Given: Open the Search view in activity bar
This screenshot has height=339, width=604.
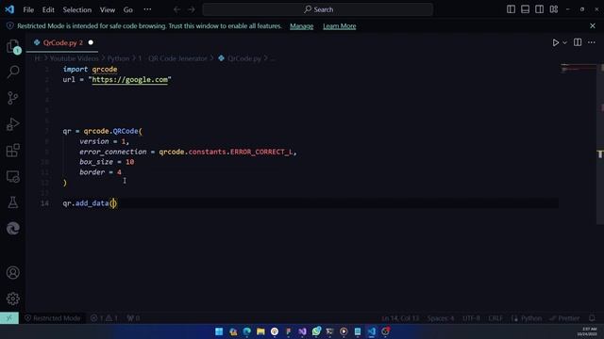Looking at the screenshot, I should 12,72.
